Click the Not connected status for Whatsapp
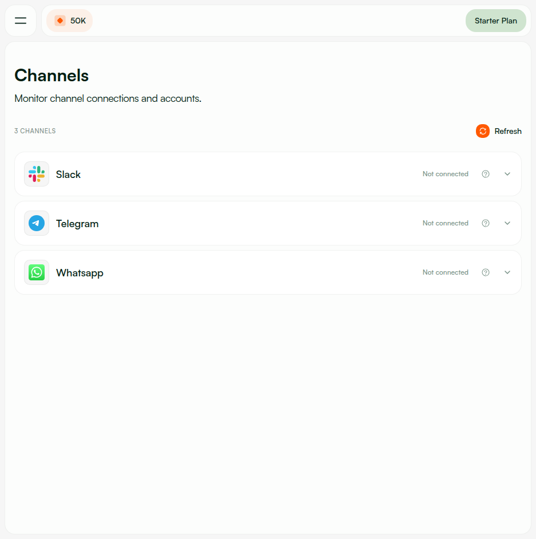 [445, 272]
